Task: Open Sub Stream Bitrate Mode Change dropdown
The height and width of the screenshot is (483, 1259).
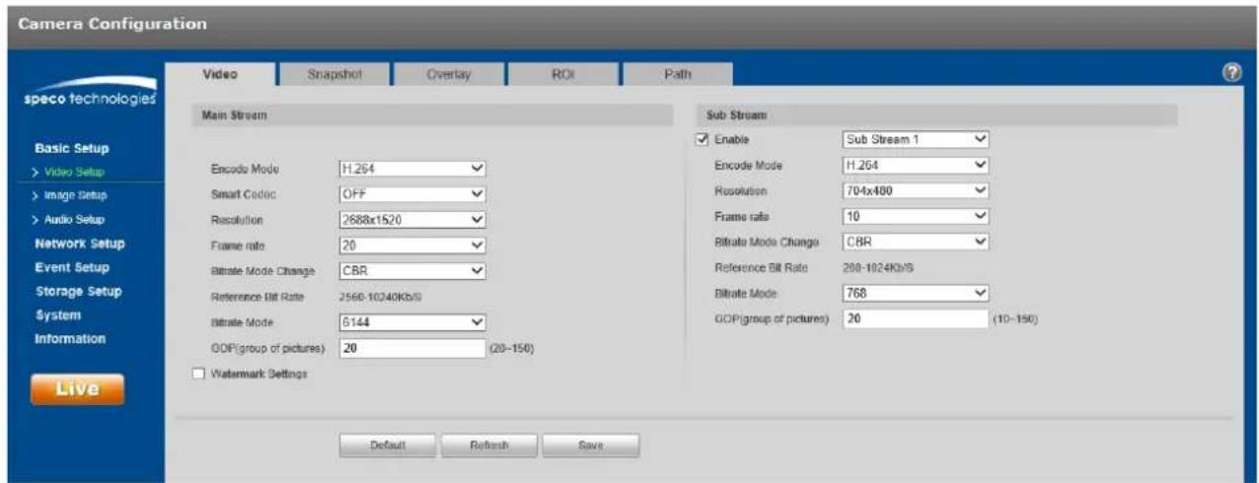Action: tap(916, 241)
